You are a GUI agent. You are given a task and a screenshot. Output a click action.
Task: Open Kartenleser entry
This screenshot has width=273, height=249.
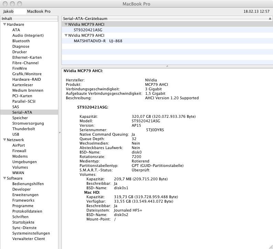pyautogui.click(x=22, y=85)
